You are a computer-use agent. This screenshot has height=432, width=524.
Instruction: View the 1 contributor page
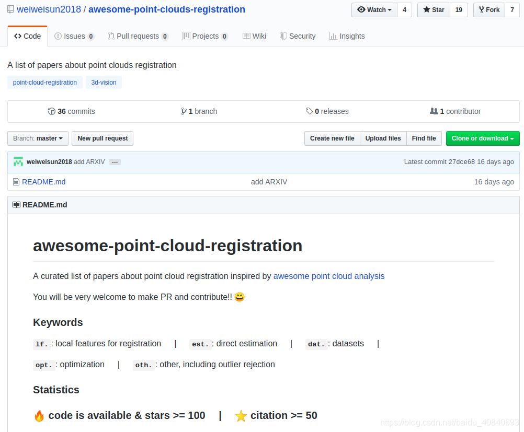455,111
